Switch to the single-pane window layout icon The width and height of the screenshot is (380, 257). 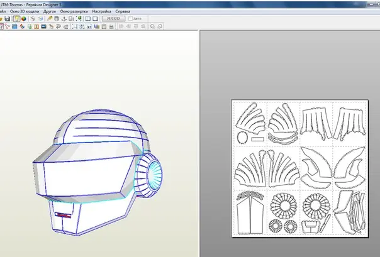click(x=95, y=19)
